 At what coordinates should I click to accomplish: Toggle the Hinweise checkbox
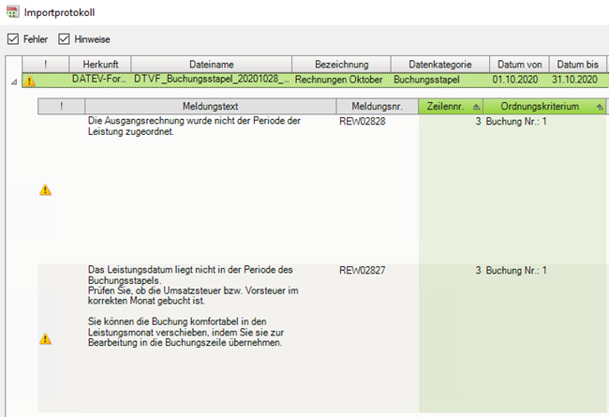tap(65, 39)
